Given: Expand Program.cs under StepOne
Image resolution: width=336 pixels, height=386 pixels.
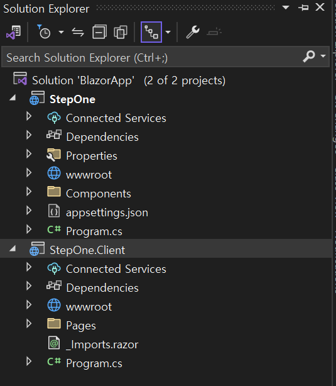Looking at the screenshot, I should (29, 229).
